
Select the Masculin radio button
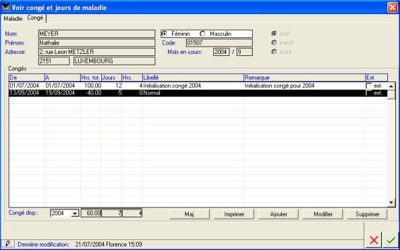pos(203,34)
